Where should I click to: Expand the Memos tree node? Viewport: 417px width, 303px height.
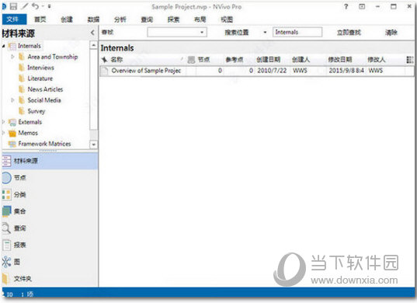click(x=3, y=133)
